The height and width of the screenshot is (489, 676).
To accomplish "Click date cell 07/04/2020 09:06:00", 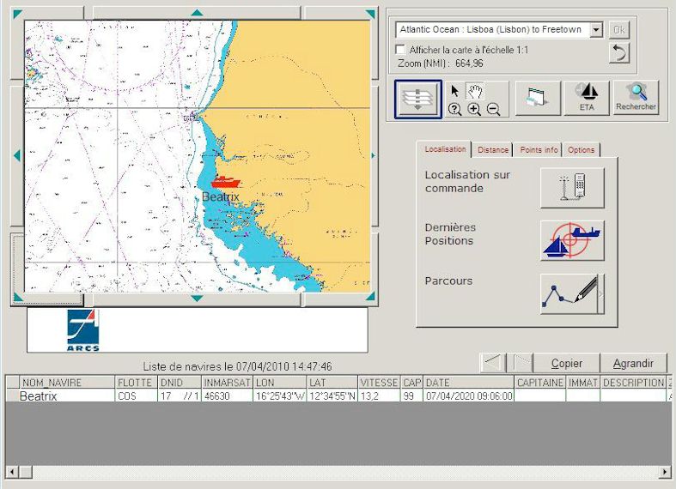I will tap(469, 395).
